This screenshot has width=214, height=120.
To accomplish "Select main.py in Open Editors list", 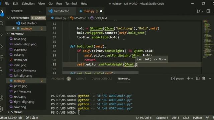I will (x=26, y=28).
